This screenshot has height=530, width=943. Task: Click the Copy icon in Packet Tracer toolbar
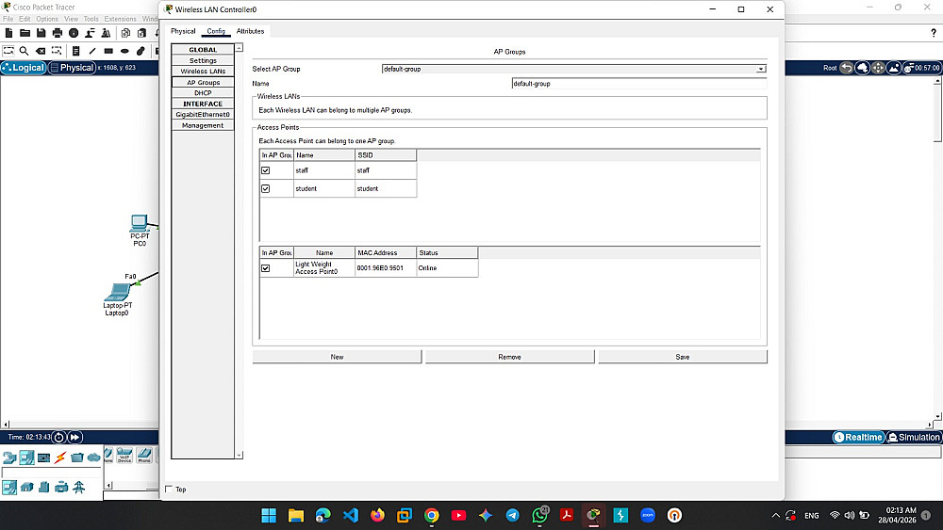click(125, 32)
